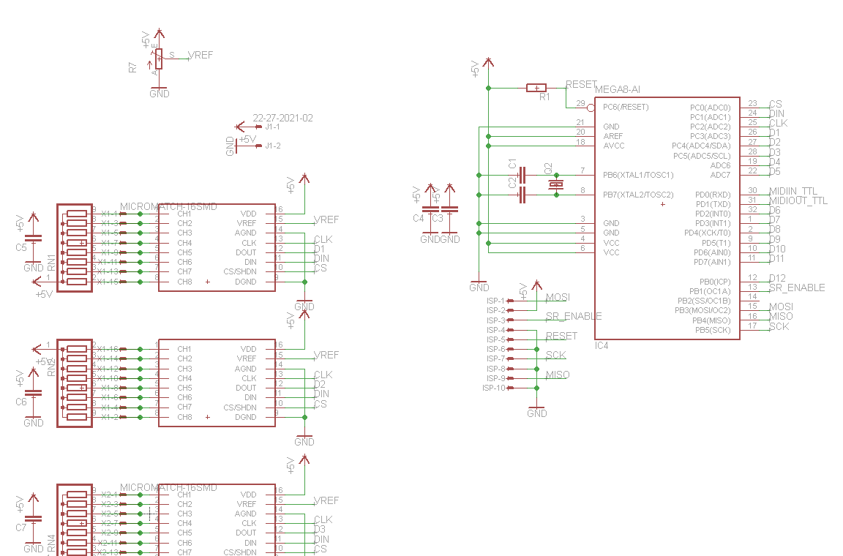Click the GND symbol below the ISP header
Screen dimensions: 843x556
point(536,411)
